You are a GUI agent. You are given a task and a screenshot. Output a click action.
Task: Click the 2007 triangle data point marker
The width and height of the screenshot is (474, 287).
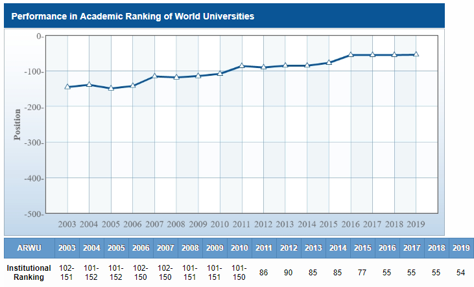(x=155, y=76)
